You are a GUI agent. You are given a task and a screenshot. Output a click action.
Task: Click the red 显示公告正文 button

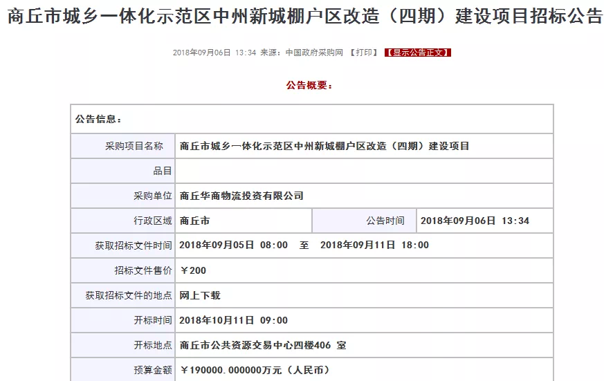click(x=418, y=53)
